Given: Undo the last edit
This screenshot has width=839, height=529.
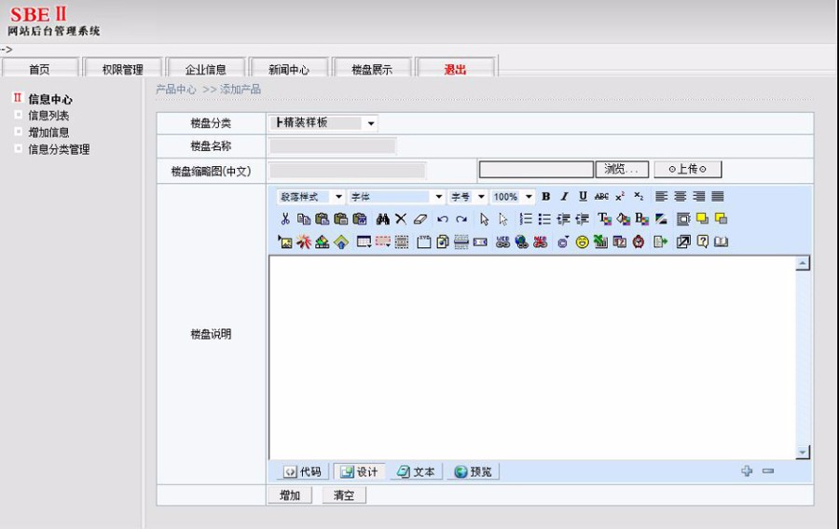Looking at the screenshot, I should pyautogui.click(x=443, y=219).
